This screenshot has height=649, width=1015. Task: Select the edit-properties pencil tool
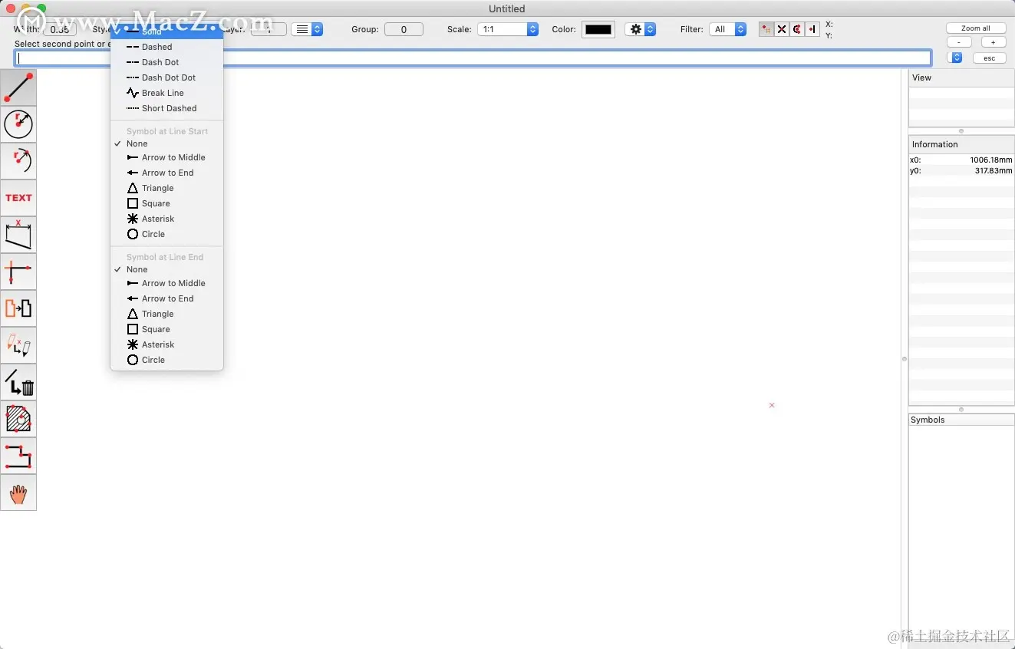coord(18,345)
